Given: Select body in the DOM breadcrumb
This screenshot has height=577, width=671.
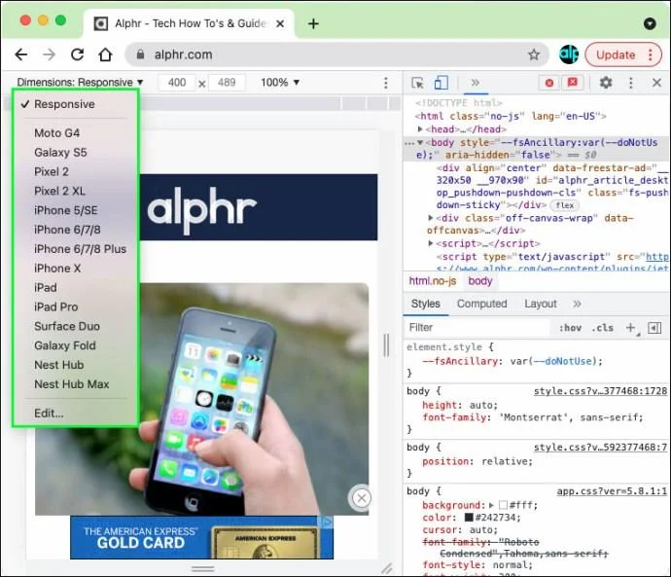Looking at the screenshot, I should point(480,281).
